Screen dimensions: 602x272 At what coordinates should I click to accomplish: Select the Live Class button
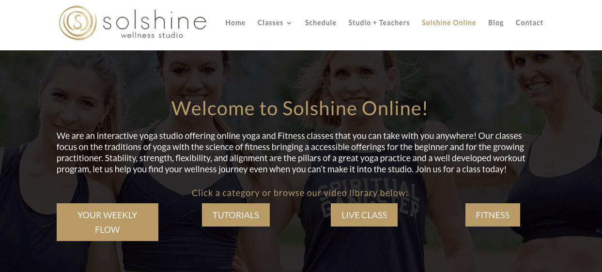364,215
